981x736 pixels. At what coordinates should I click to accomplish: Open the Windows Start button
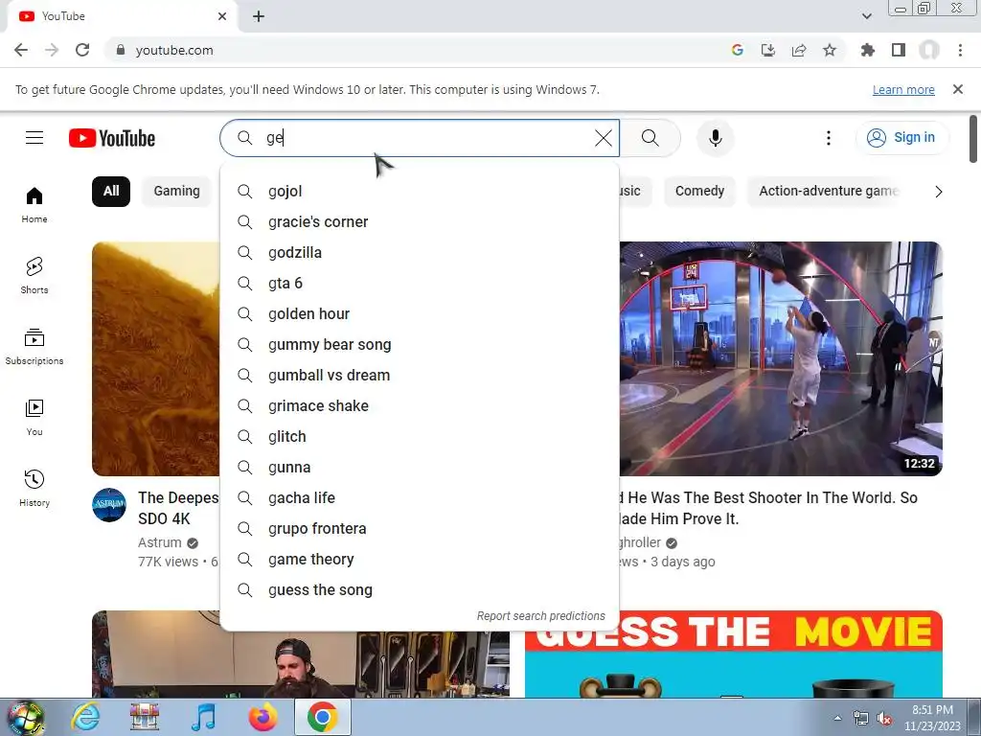click(26, 717)
